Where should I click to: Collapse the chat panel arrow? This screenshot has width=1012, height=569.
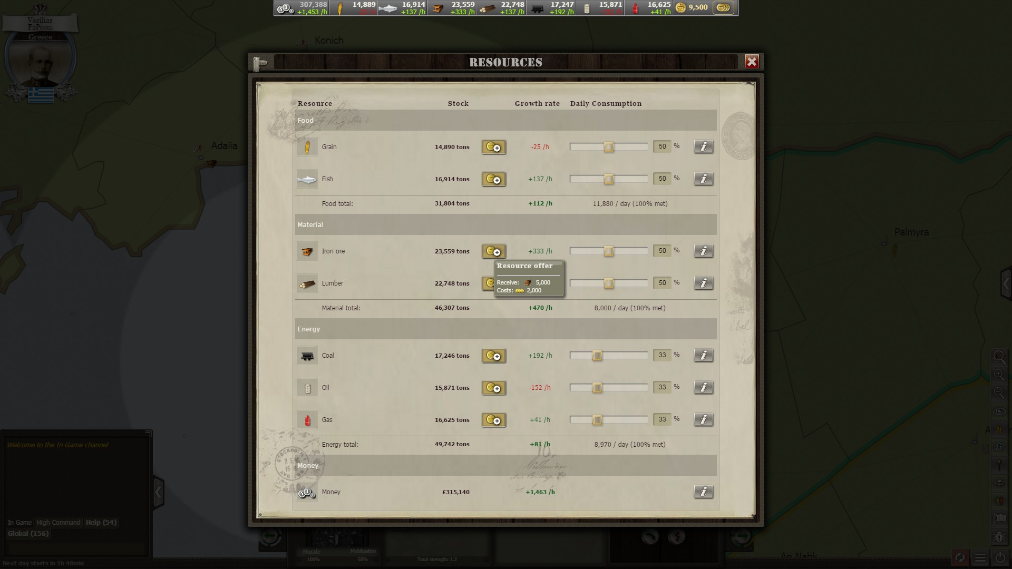point(158,493)
